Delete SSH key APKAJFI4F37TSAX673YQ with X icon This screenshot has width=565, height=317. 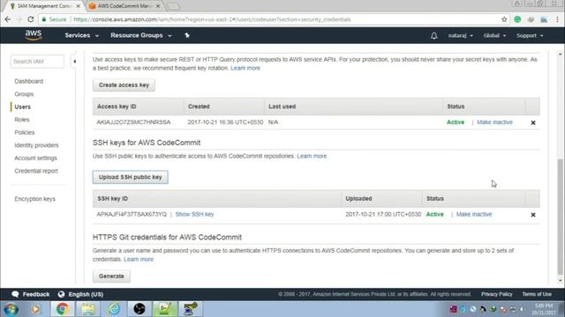click(x=533, y=215)
